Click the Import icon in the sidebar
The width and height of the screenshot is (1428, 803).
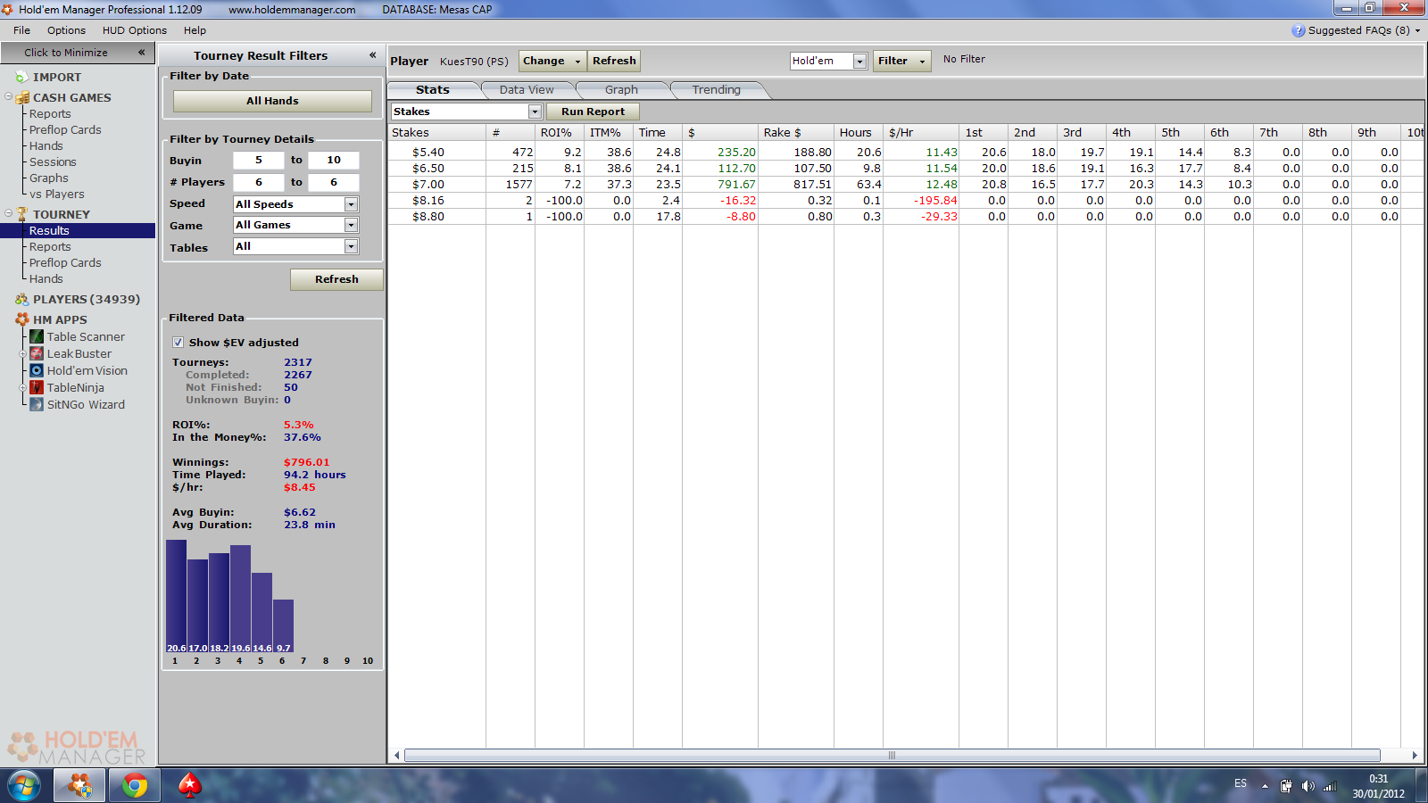21,78
